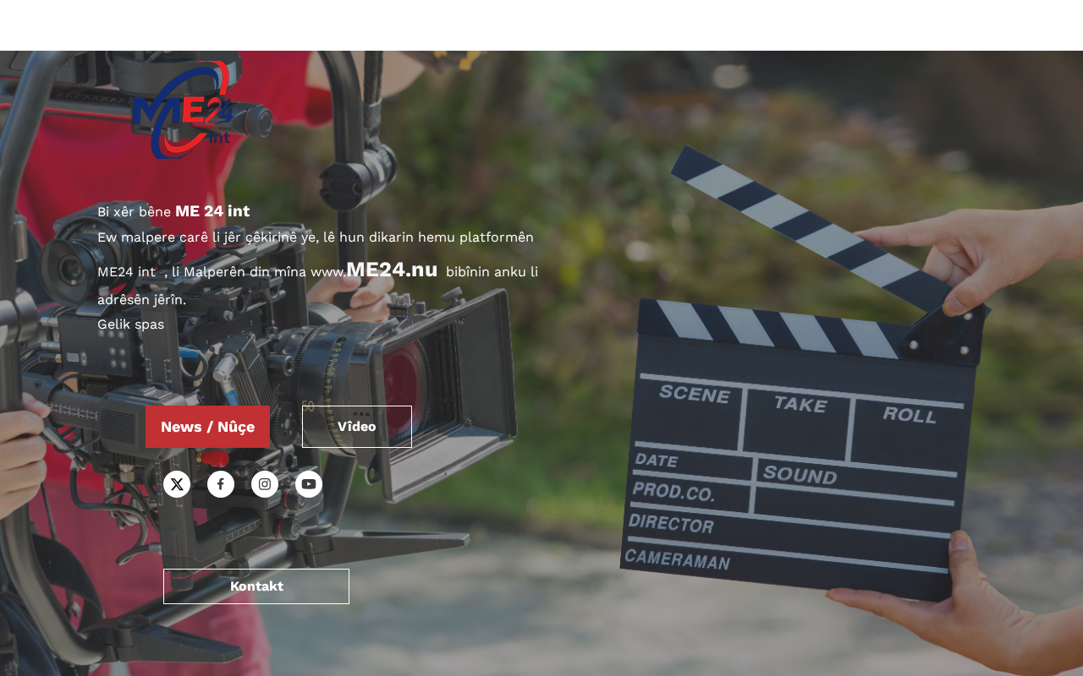Click the 'CAMERAMAN' line on clapperboard

coord(677,559)
